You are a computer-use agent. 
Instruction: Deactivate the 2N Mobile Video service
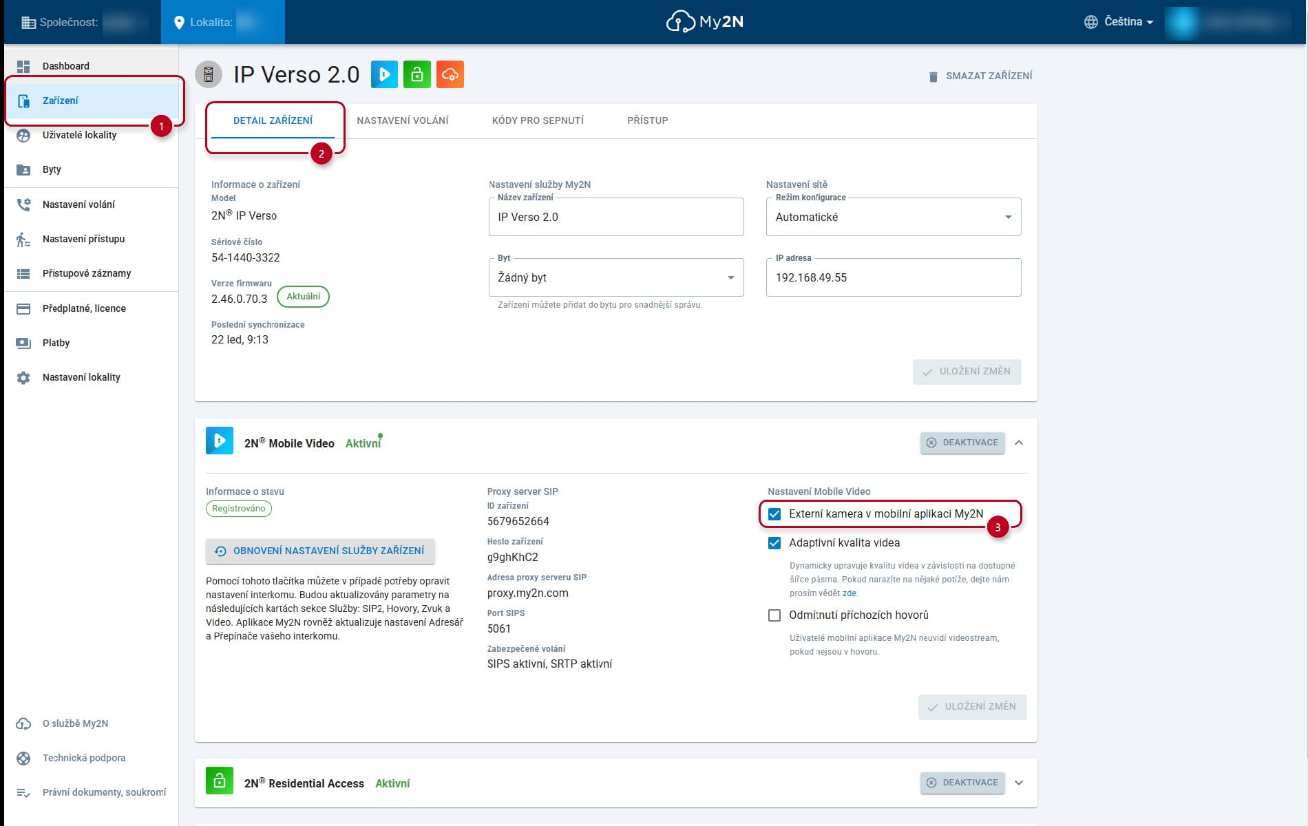962,443
